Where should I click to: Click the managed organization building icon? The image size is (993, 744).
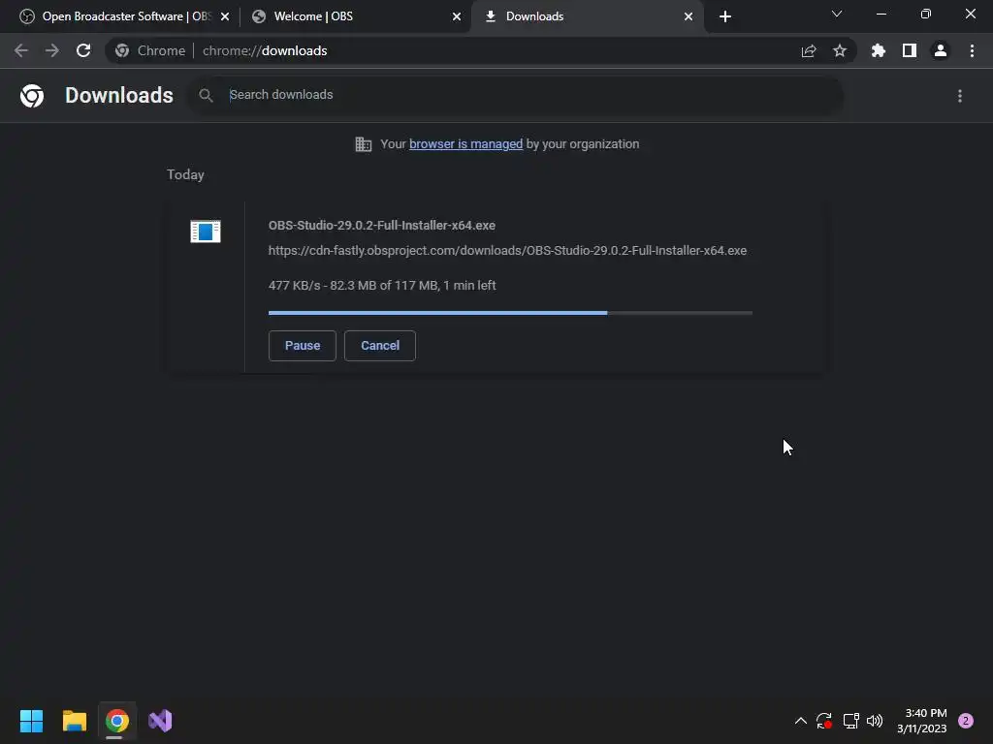click(x=364, y=144)
